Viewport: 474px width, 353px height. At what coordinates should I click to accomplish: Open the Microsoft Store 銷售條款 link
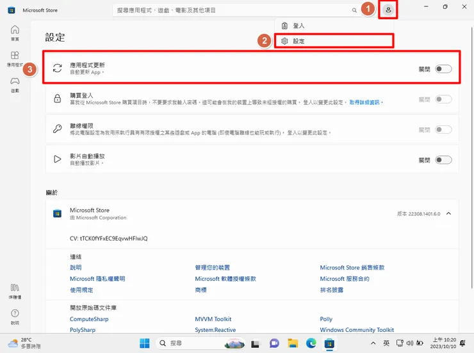(x=352, y=267)
